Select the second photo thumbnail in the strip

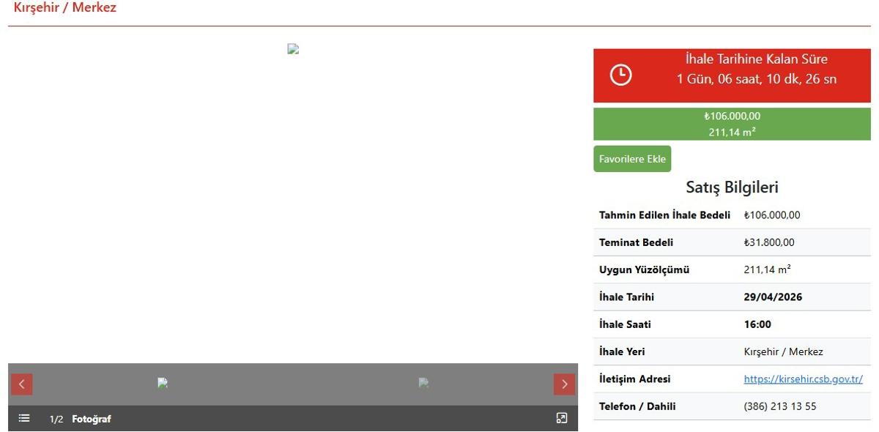[x=423, y=383]
